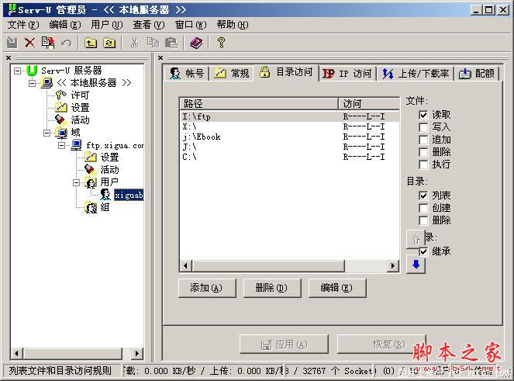The image size is (514, 381).
Task: Click the local server computer icon
Action: (x=47, y=82)
